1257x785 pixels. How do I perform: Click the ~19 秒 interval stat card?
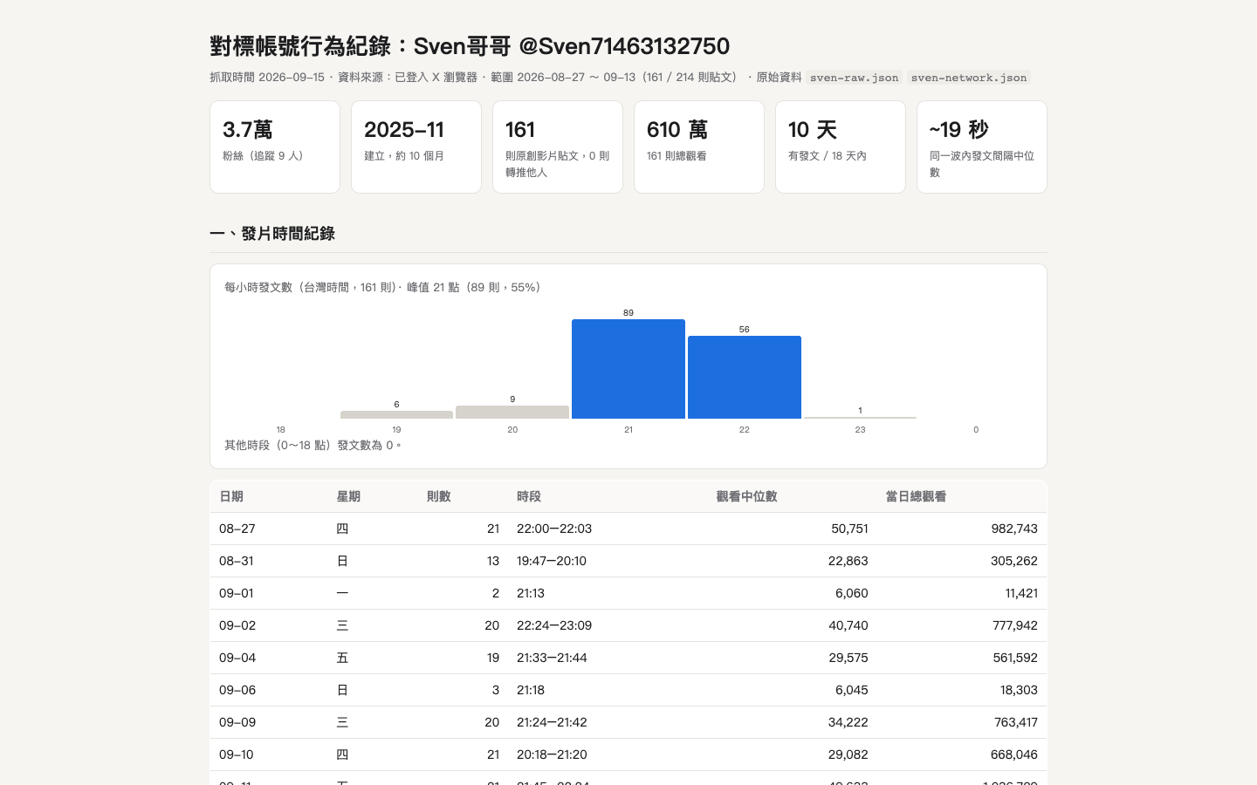pos(982,147)
